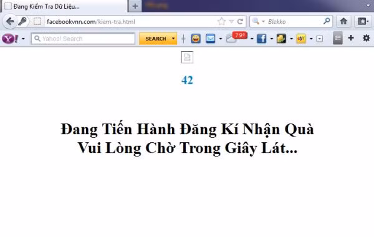Viewport: 374px width, 237px height.
Task: Select the 'Đang Kiểm Tra Dữ Liệu...' tab
Action: 64,6
